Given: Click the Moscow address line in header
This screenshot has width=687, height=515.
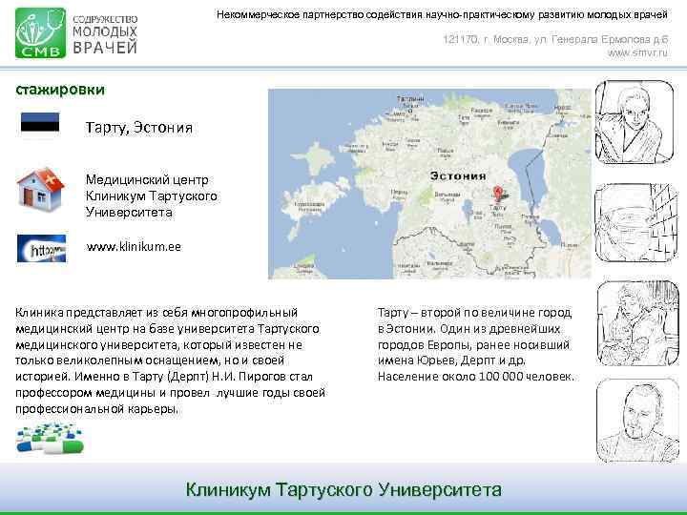Looking at the screenshot, I should [x=555, y=39].
